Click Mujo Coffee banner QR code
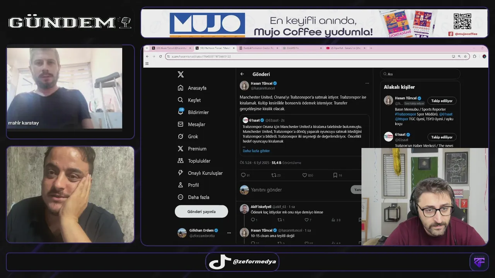The height and width of the screenshot is (278, 495). coord(462,22)
